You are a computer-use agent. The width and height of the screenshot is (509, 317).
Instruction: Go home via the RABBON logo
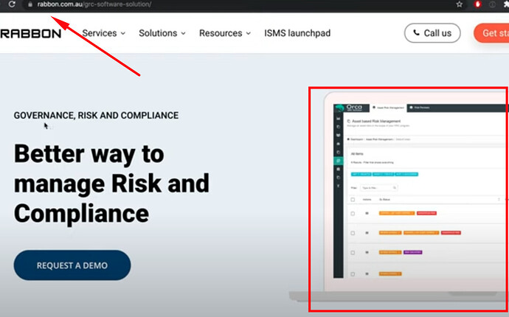(x=31, y=33)
